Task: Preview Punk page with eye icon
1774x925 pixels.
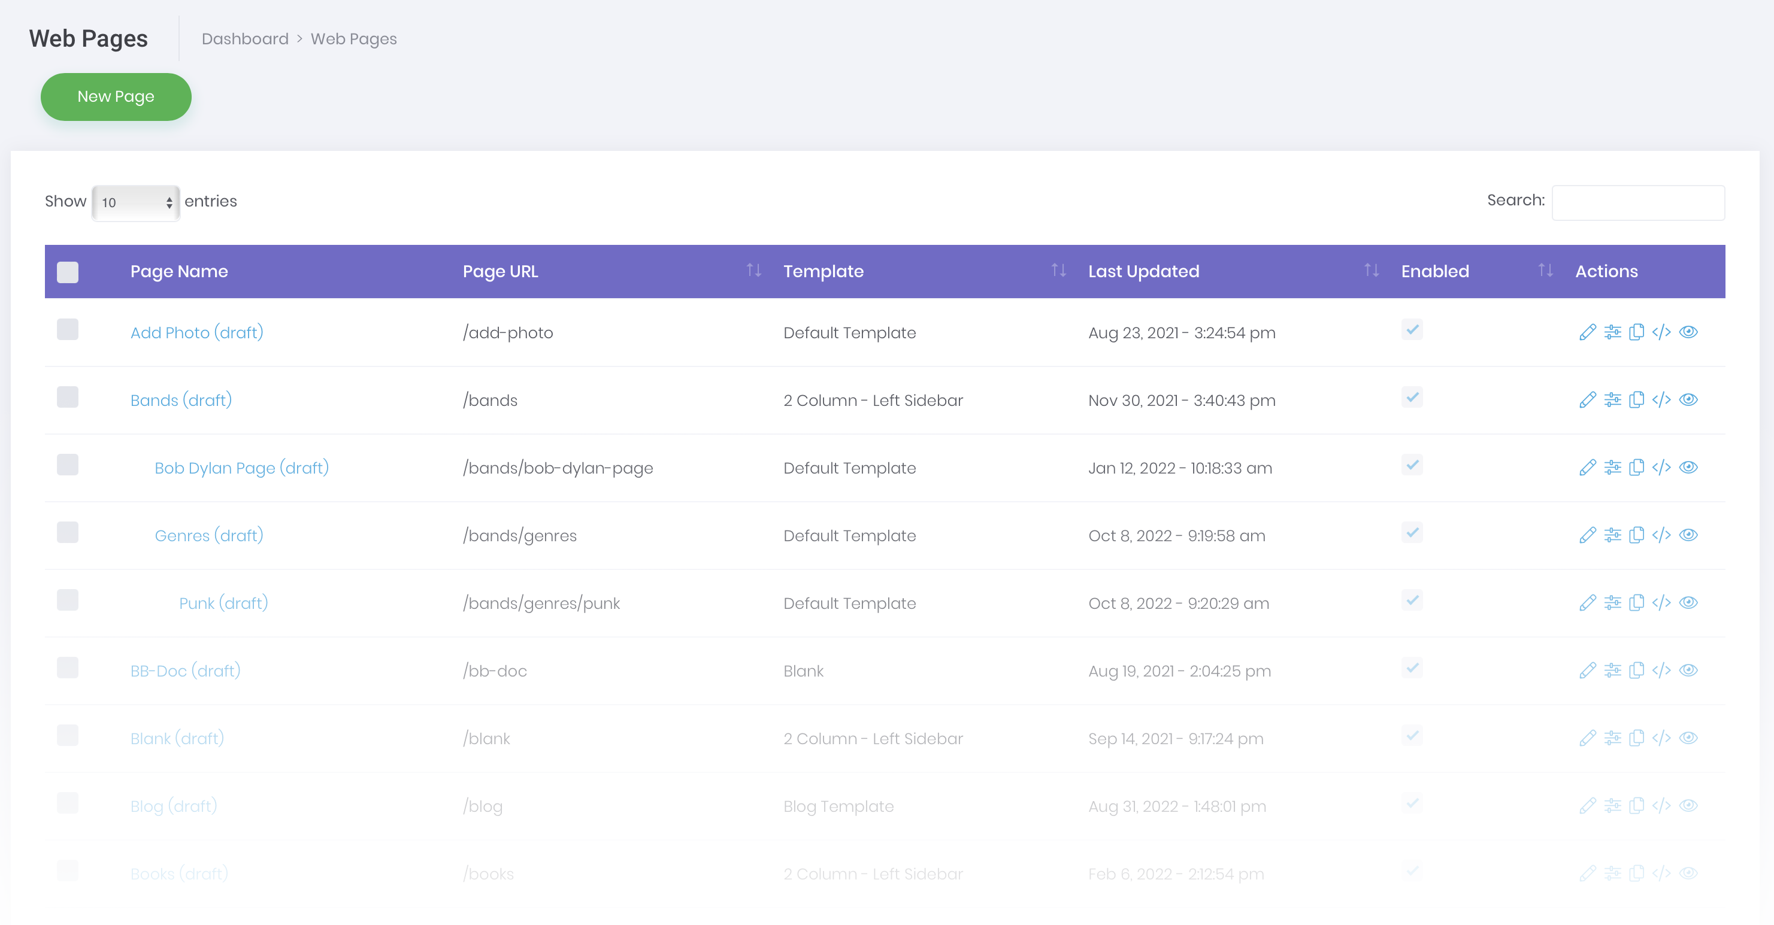Action: tap(1688, 603)
